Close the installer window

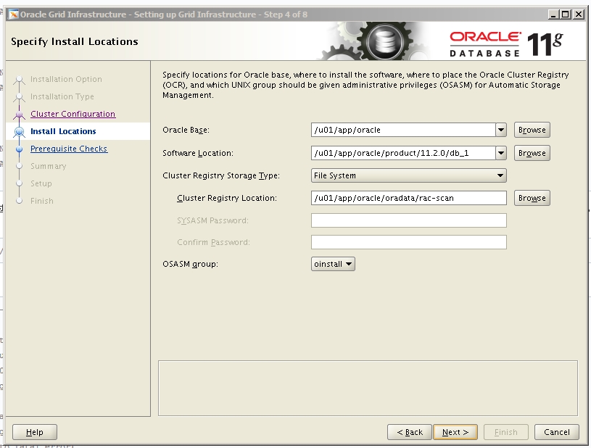[579, 14]
